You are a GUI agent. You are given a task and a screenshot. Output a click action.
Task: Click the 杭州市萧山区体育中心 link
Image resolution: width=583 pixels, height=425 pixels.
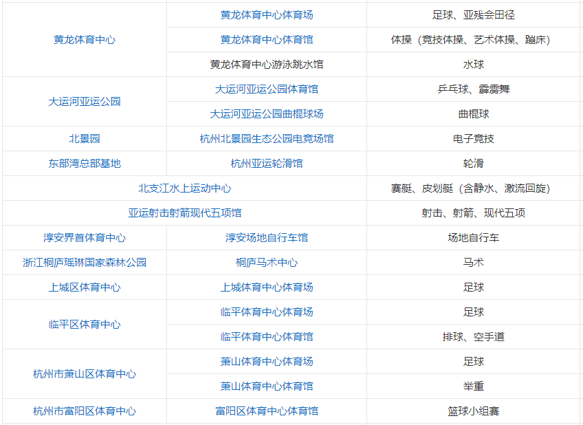85,374
